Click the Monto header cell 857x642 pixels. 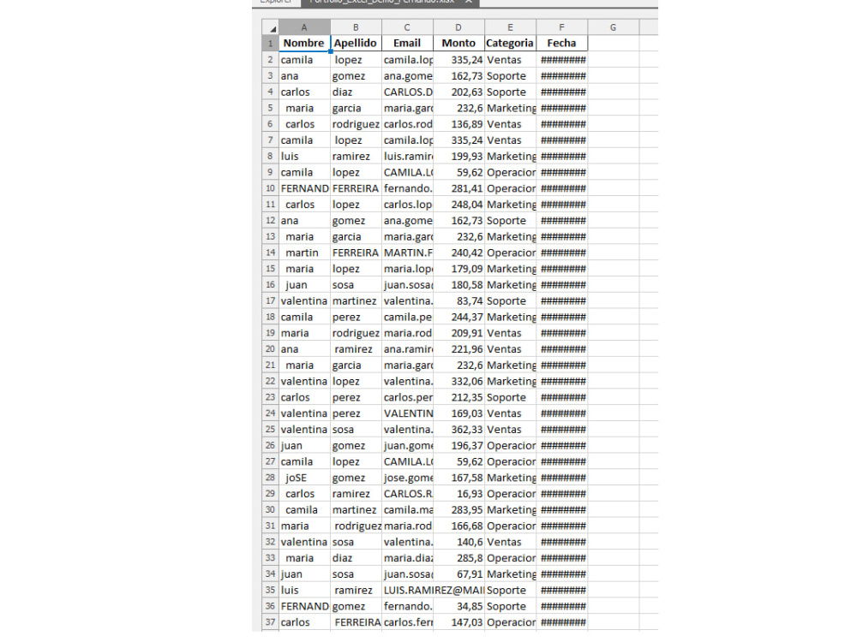click(458, 43)
